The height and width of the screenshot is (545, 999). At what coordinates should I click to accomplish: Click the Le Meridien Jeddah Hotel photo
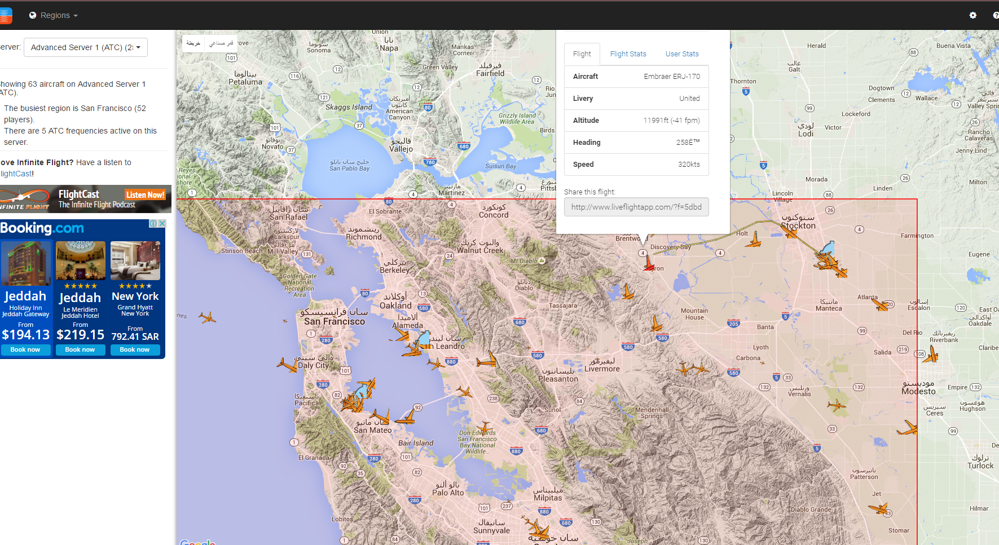click(x=81, y=261)
